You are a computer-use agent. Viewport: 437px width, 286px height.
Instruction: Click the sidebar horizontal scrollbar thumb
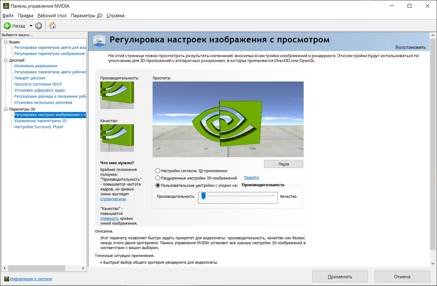[37, 268]
